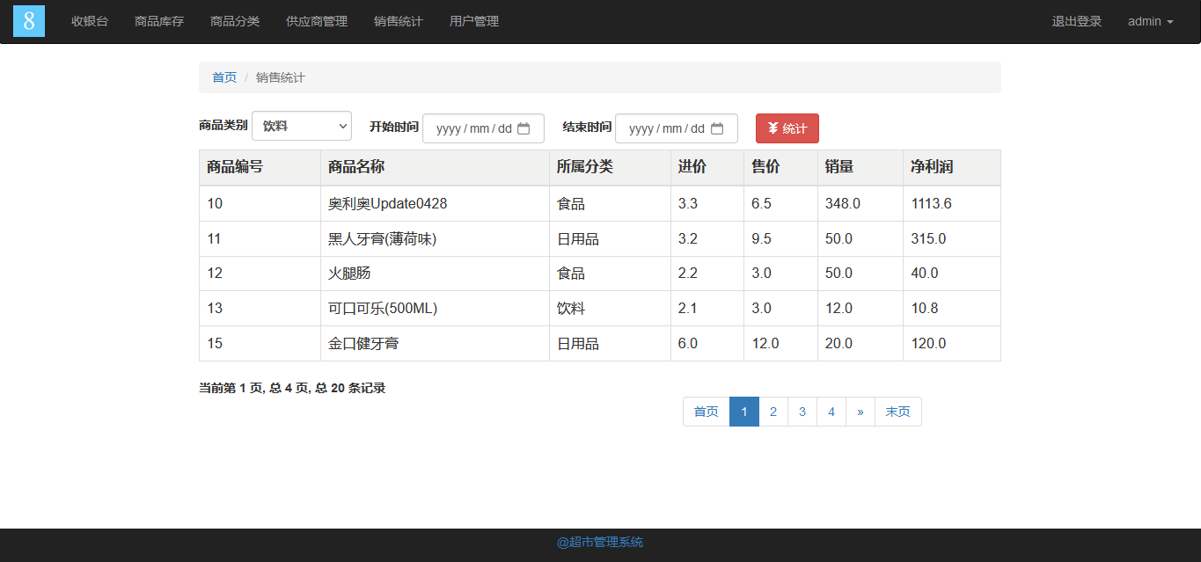This screenshot has height=562, width=1201.
Task: Select 销售统计 in the top navigation
Action: [x=399, y=21]
